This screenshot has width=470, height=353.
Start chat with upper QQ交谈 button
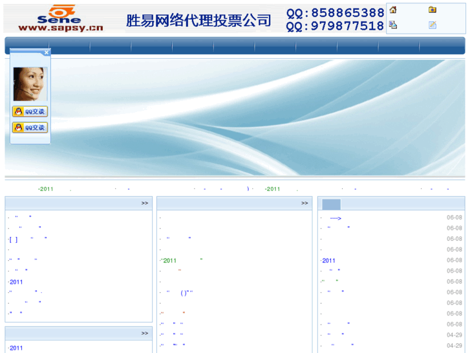pyautogui.click(x=30, y=111)
